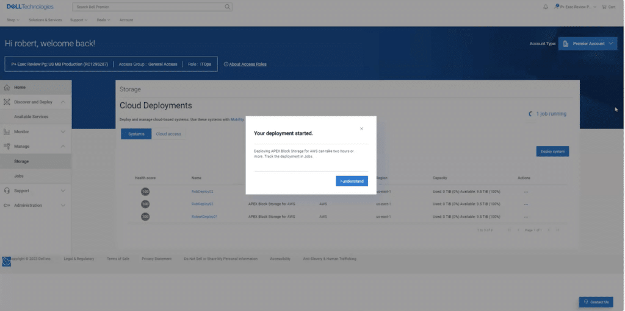The width and height of the screenshot is (625, 311).
Task: Jump to the last page of results
Action: pyautogui.click(x=558, y=230)
